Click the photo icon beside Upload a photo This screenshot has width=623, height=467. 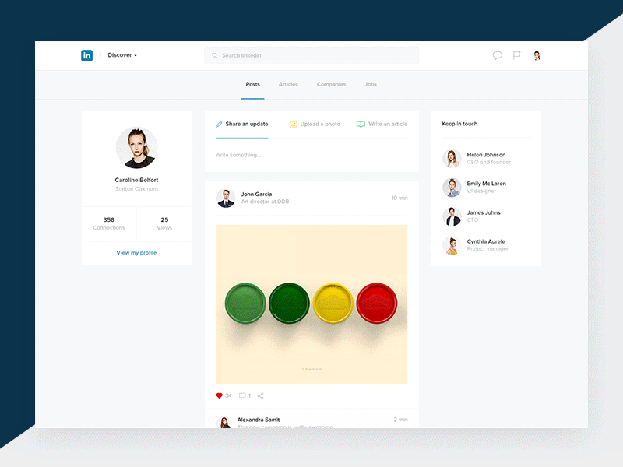click(294, 125)
